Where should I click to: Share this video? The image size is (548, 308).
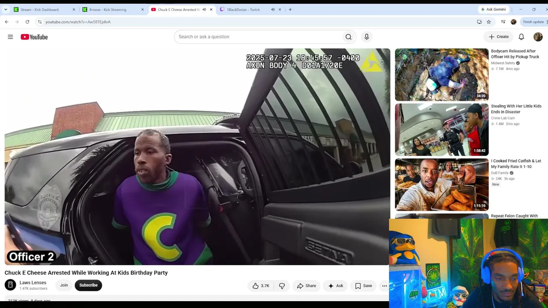click(x=307, y=286)
